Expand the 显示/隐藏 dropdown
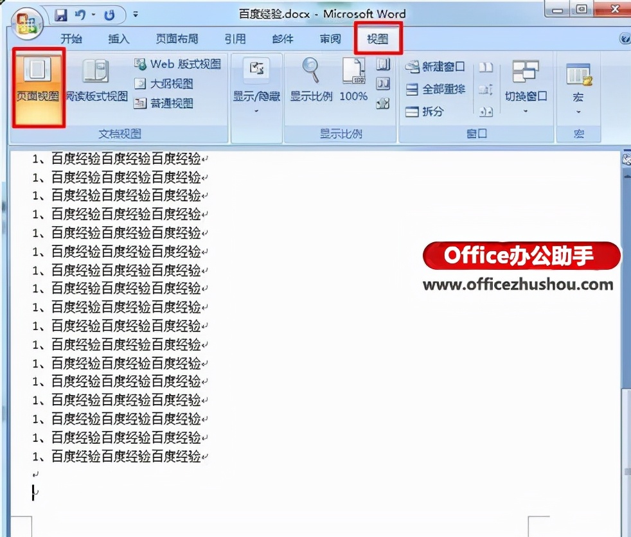 tap(256, 85)
